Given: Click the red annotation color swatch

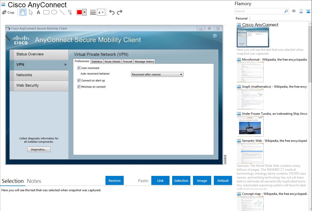Looking at the screenshot, I should pos(79,12).
